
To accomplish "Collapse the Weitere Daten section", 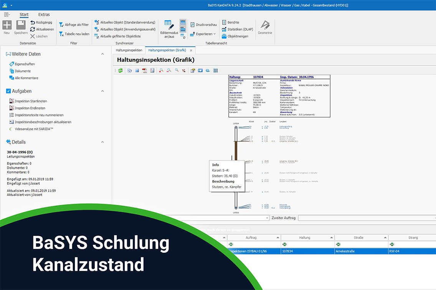I will (x=102, y=54).
